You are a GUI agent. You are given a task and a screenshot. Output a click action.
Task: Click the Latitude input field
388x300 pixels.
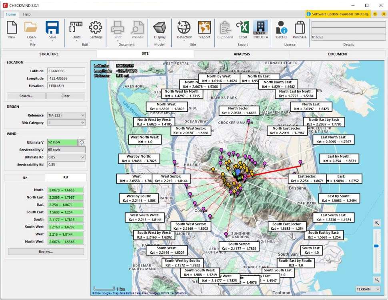[66, 71]
